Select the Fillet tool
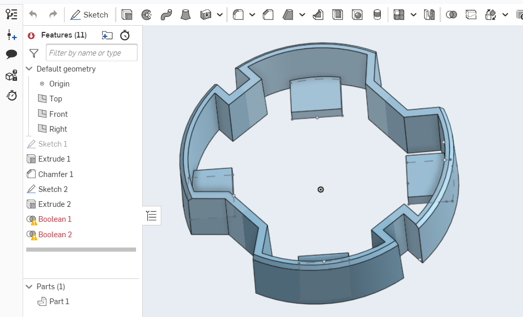The width and height of the screenshot is (523, 317). point(238,14)
